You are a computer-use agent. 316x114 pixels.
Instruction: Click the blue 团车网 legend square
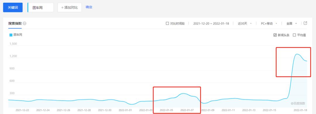pyautogui.click(x=11, y=35)
